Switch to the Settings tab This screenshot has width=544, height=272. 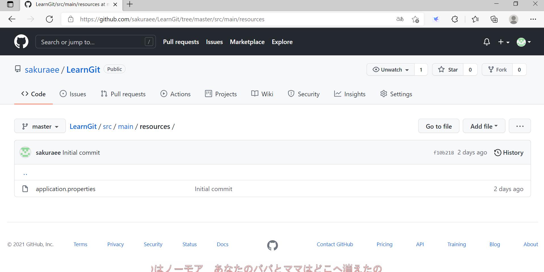click(x=396, y=94)
